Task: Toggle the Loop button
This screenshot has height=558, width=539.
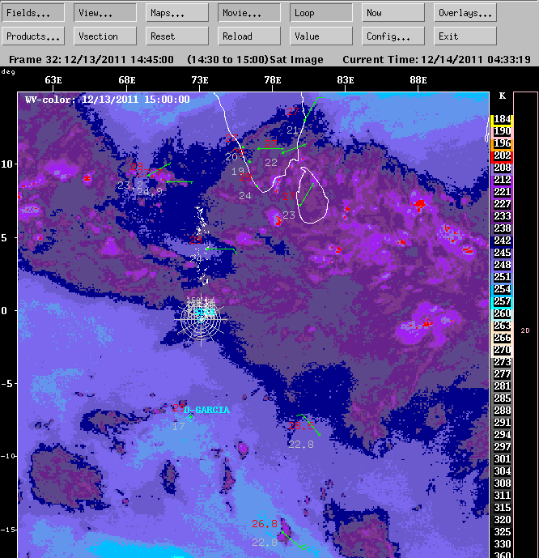Action: pos(320,13)
